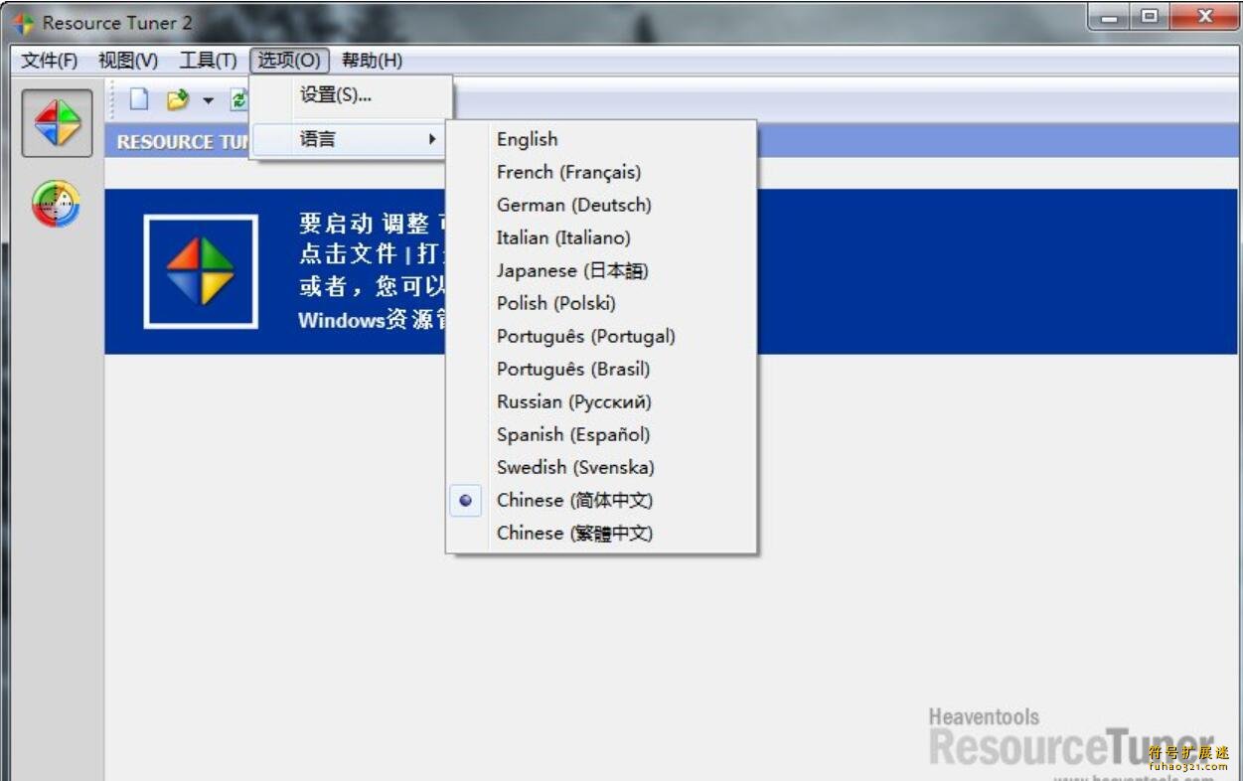Maximize the Resource Tuner 2 window

[1150, 17]
